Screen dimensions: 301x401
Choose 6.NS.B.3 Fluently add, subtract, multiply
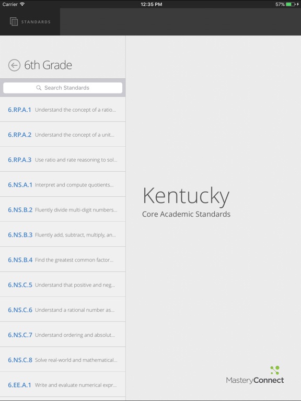tap(63, 235)
